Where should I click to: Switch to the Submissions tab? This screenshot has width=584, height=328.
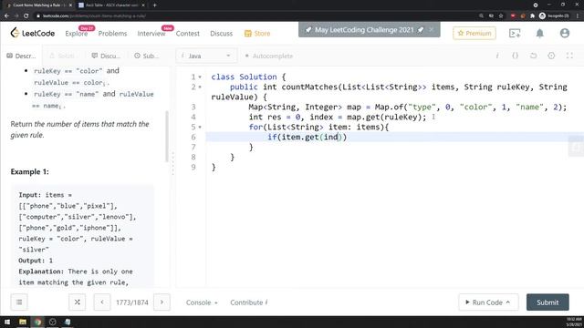[x=146, y=56]
